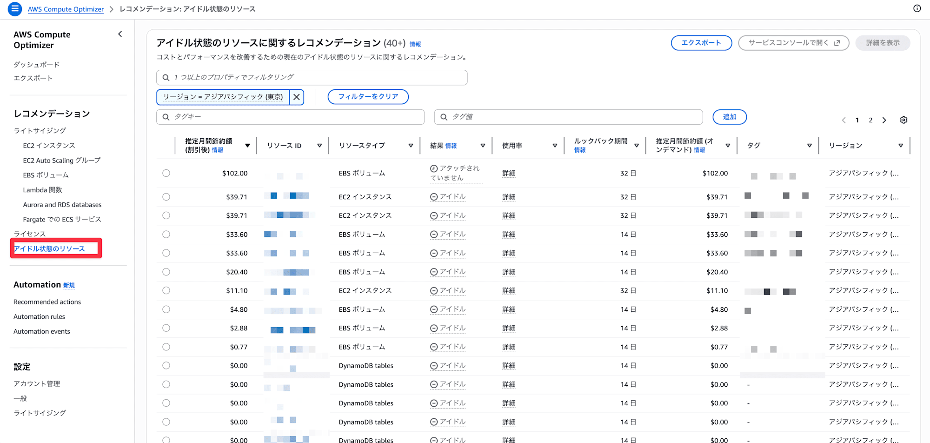Viewport: 930px width, 443px height.
Task: Click the タグ値 input field
Action: pos(568,117)
